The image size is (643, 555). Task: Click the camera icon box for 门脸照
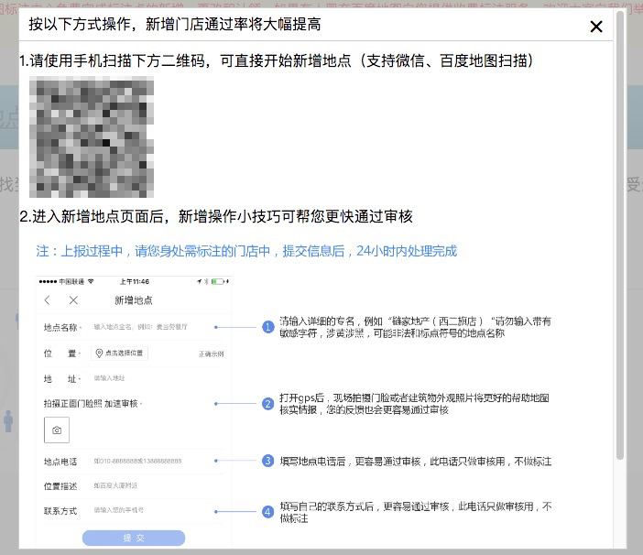[57, 430]
